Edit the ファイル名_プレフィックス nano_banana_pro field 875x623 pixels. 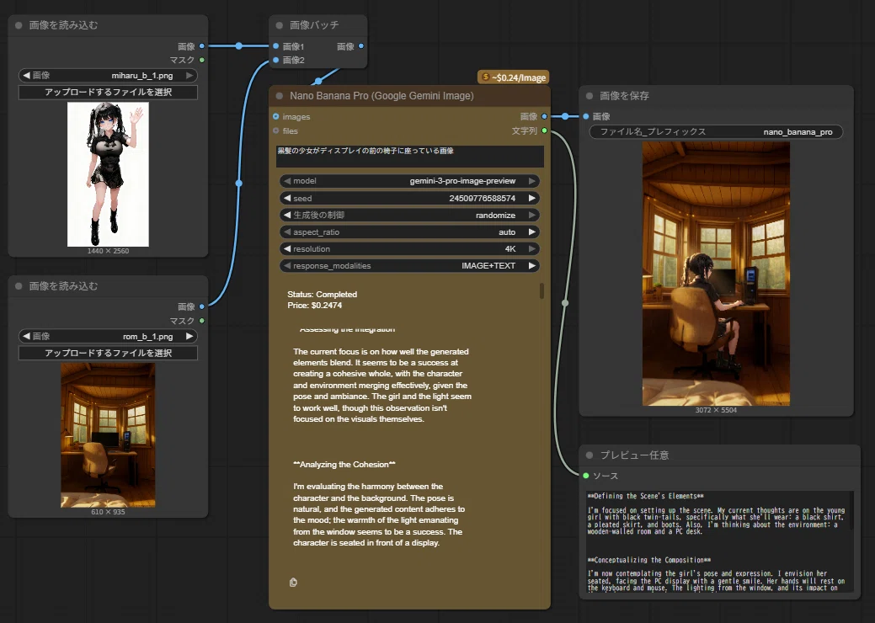coord(716,131)
